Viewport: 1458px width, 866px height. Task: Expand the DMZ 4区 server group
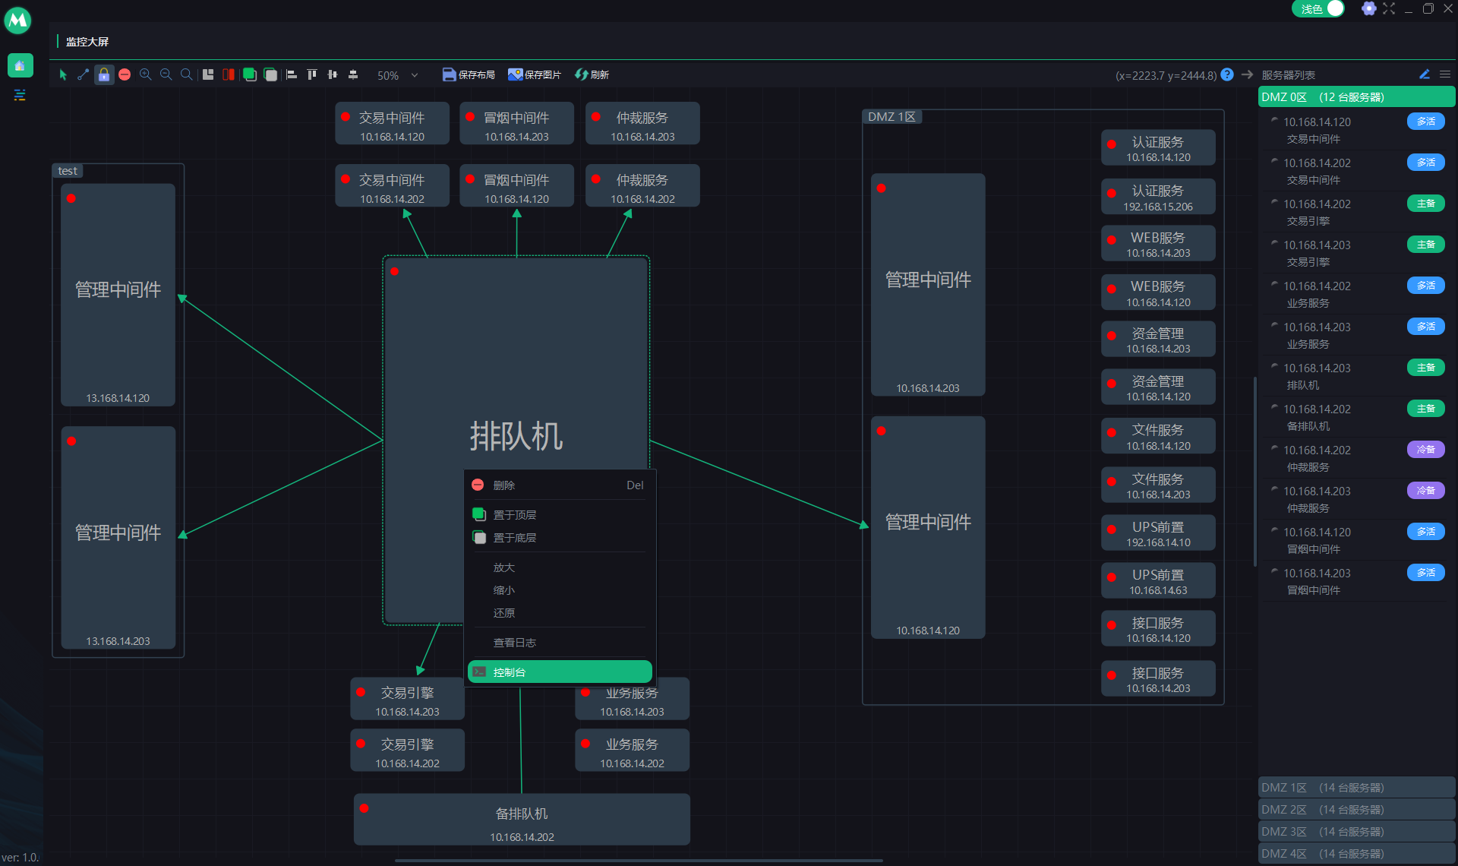(1356, 854)
